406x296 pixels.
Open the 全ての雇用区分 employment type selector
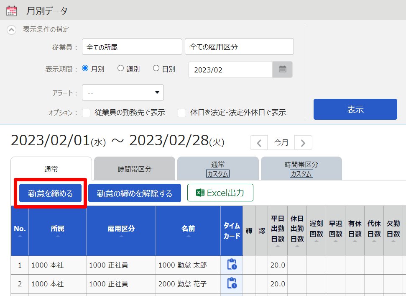[239, 46]
